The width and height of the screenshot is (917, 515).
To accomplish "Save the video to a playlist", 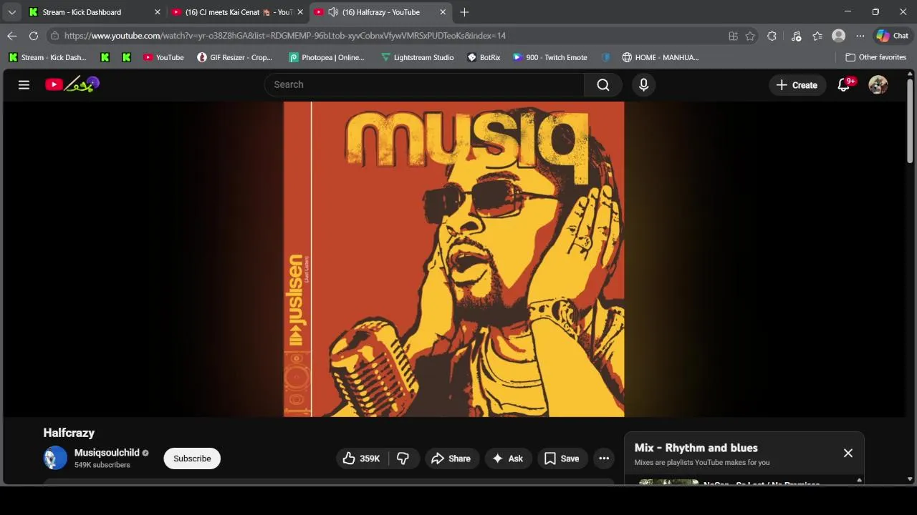I will coord(562,458).
